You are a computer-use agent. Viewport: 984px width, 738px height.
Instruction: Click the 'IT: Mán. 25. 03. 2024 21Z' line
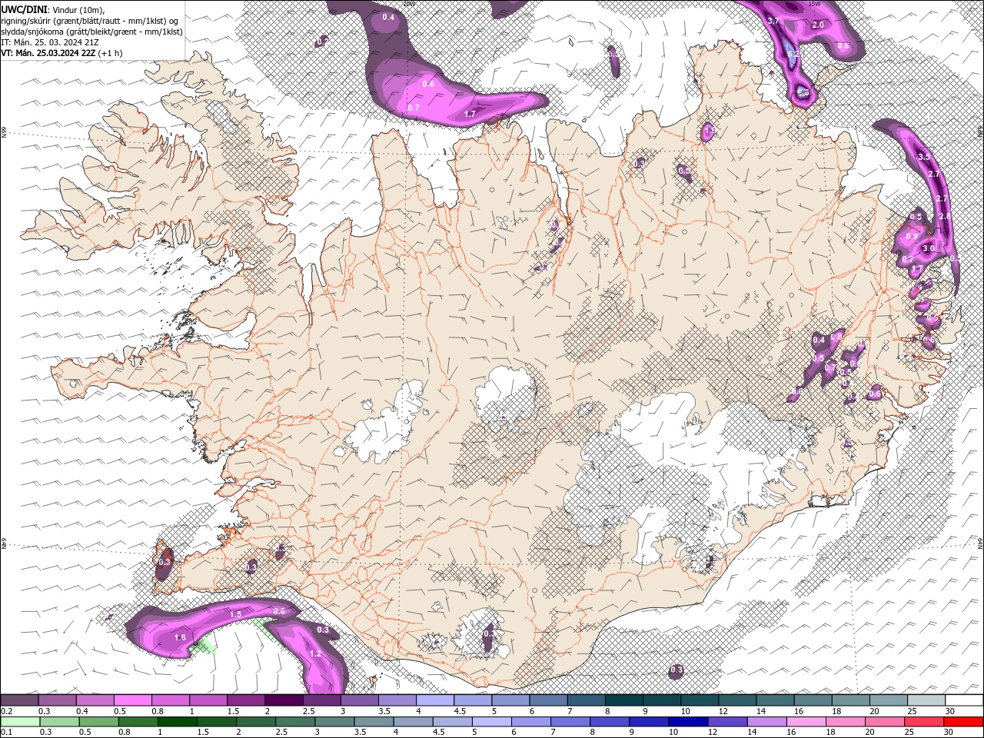coord(49,42)
